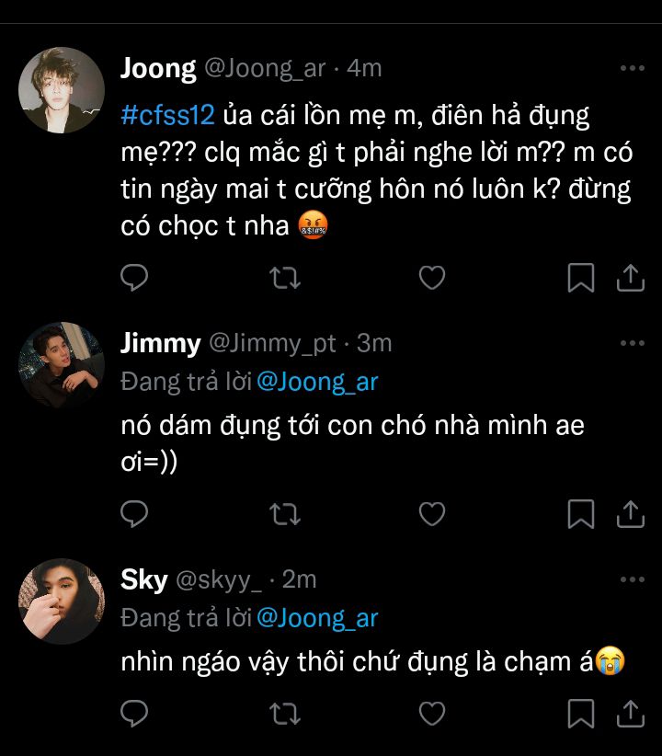Like Joong's tweet

[432, 277]
